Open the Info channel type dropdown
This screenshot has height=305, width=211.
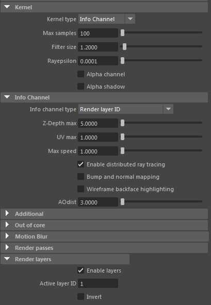126,109
